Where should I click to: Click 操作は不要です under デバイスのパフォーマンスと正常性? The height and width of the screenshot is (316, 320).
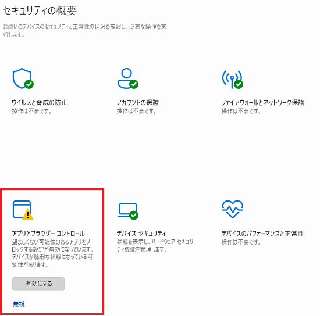click(x=241, y=242)
